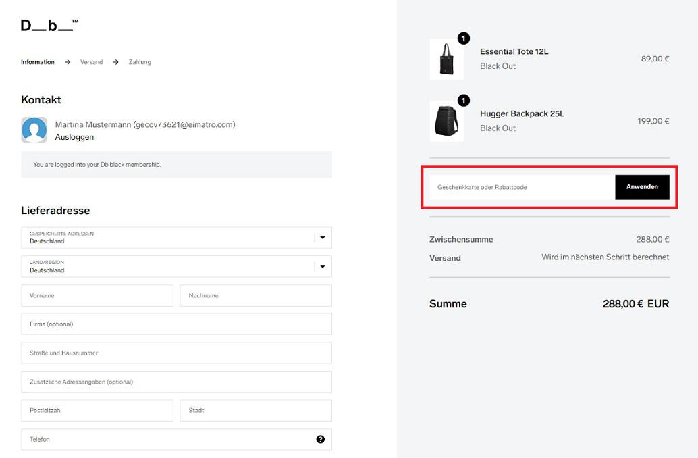Image resolution: width=698 pixels, height=458 pixels.
Task: Focus the Telefon field
Action: point(176,439)
